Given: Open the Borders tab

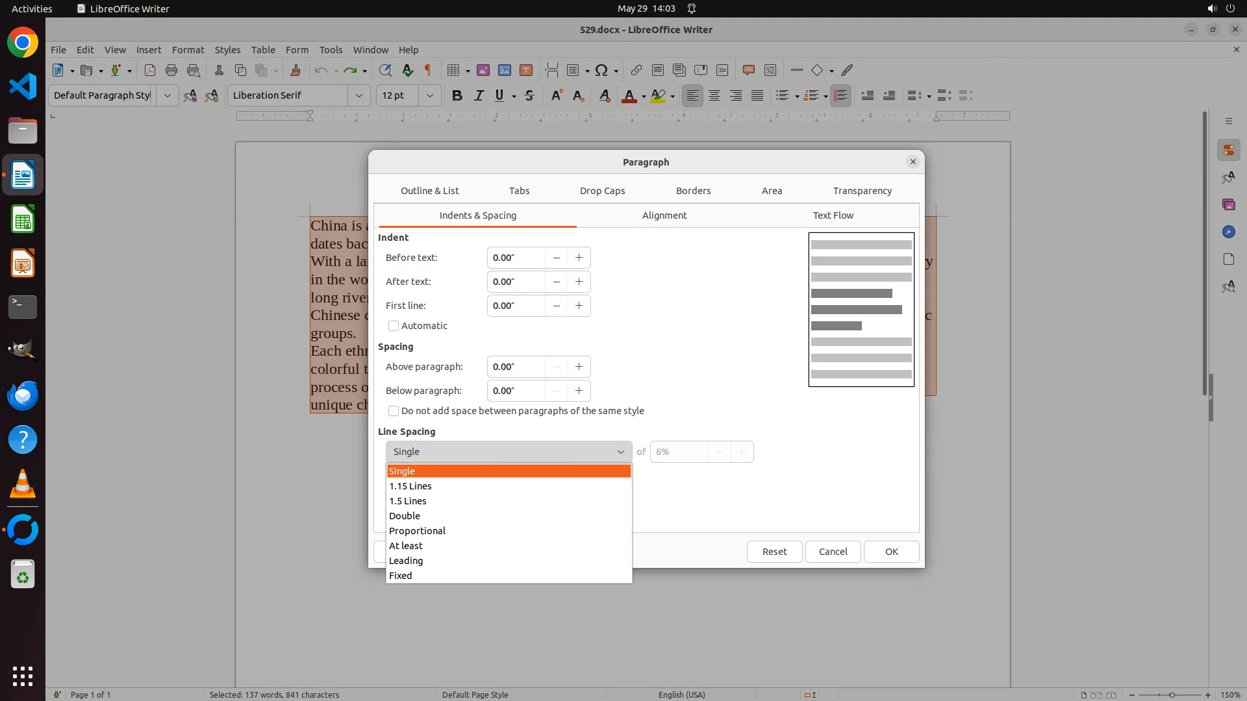Looking at the screenshot, I should [693, 191].
